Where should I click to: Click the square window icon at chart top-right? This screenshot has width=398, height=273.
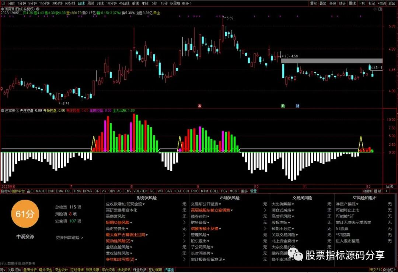click(x=380, y=9)
